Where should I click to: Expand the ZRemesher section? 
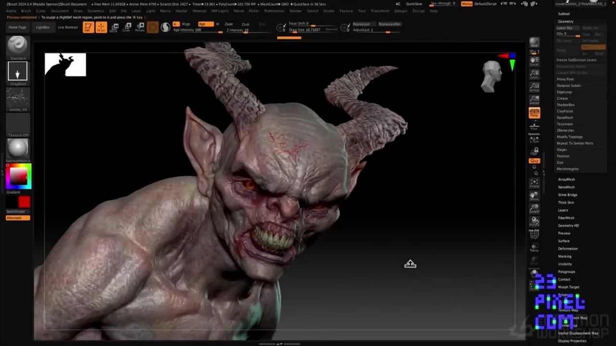(x=565, y=130)
